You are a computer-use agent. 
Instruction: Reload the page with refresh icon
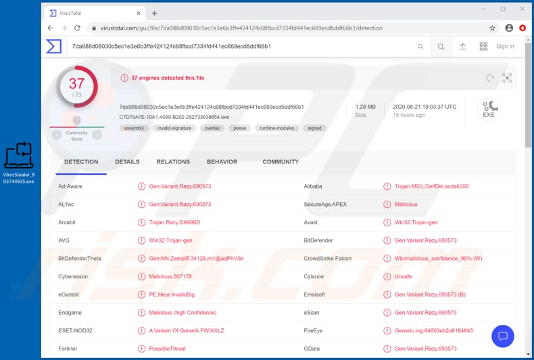click(x=77, y=28)
